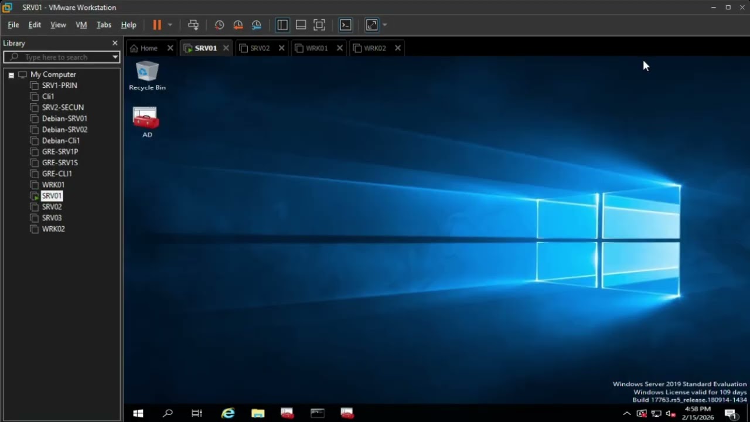Open the network status tray icon
This screenshot has width=750, height=422.
pos(656,413)
